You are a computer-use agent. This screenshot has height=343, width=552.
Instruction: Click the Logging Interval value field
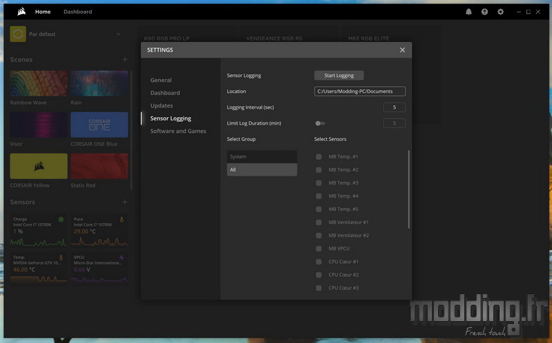tap(394, 107)
